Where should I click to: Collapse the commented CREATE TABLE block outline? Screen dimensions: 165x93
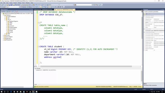click(x=39, y=22)
